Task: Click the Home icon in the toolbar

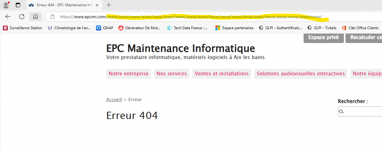Action: [x=36, y=17]
